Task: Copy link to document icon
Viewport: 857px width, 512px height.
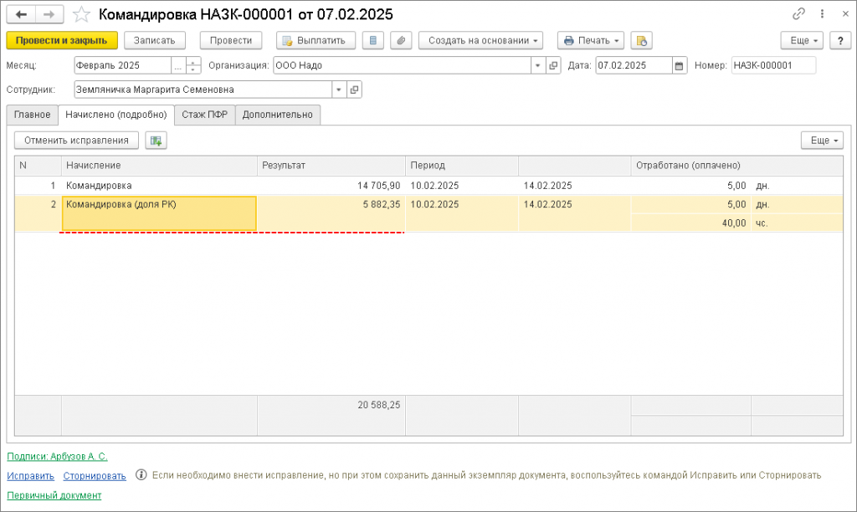Action: pos(798,13)
